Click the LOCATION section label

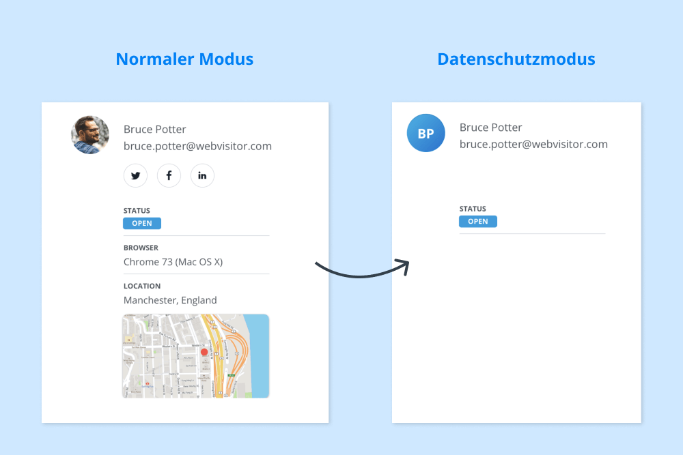(x=142, y=287)
